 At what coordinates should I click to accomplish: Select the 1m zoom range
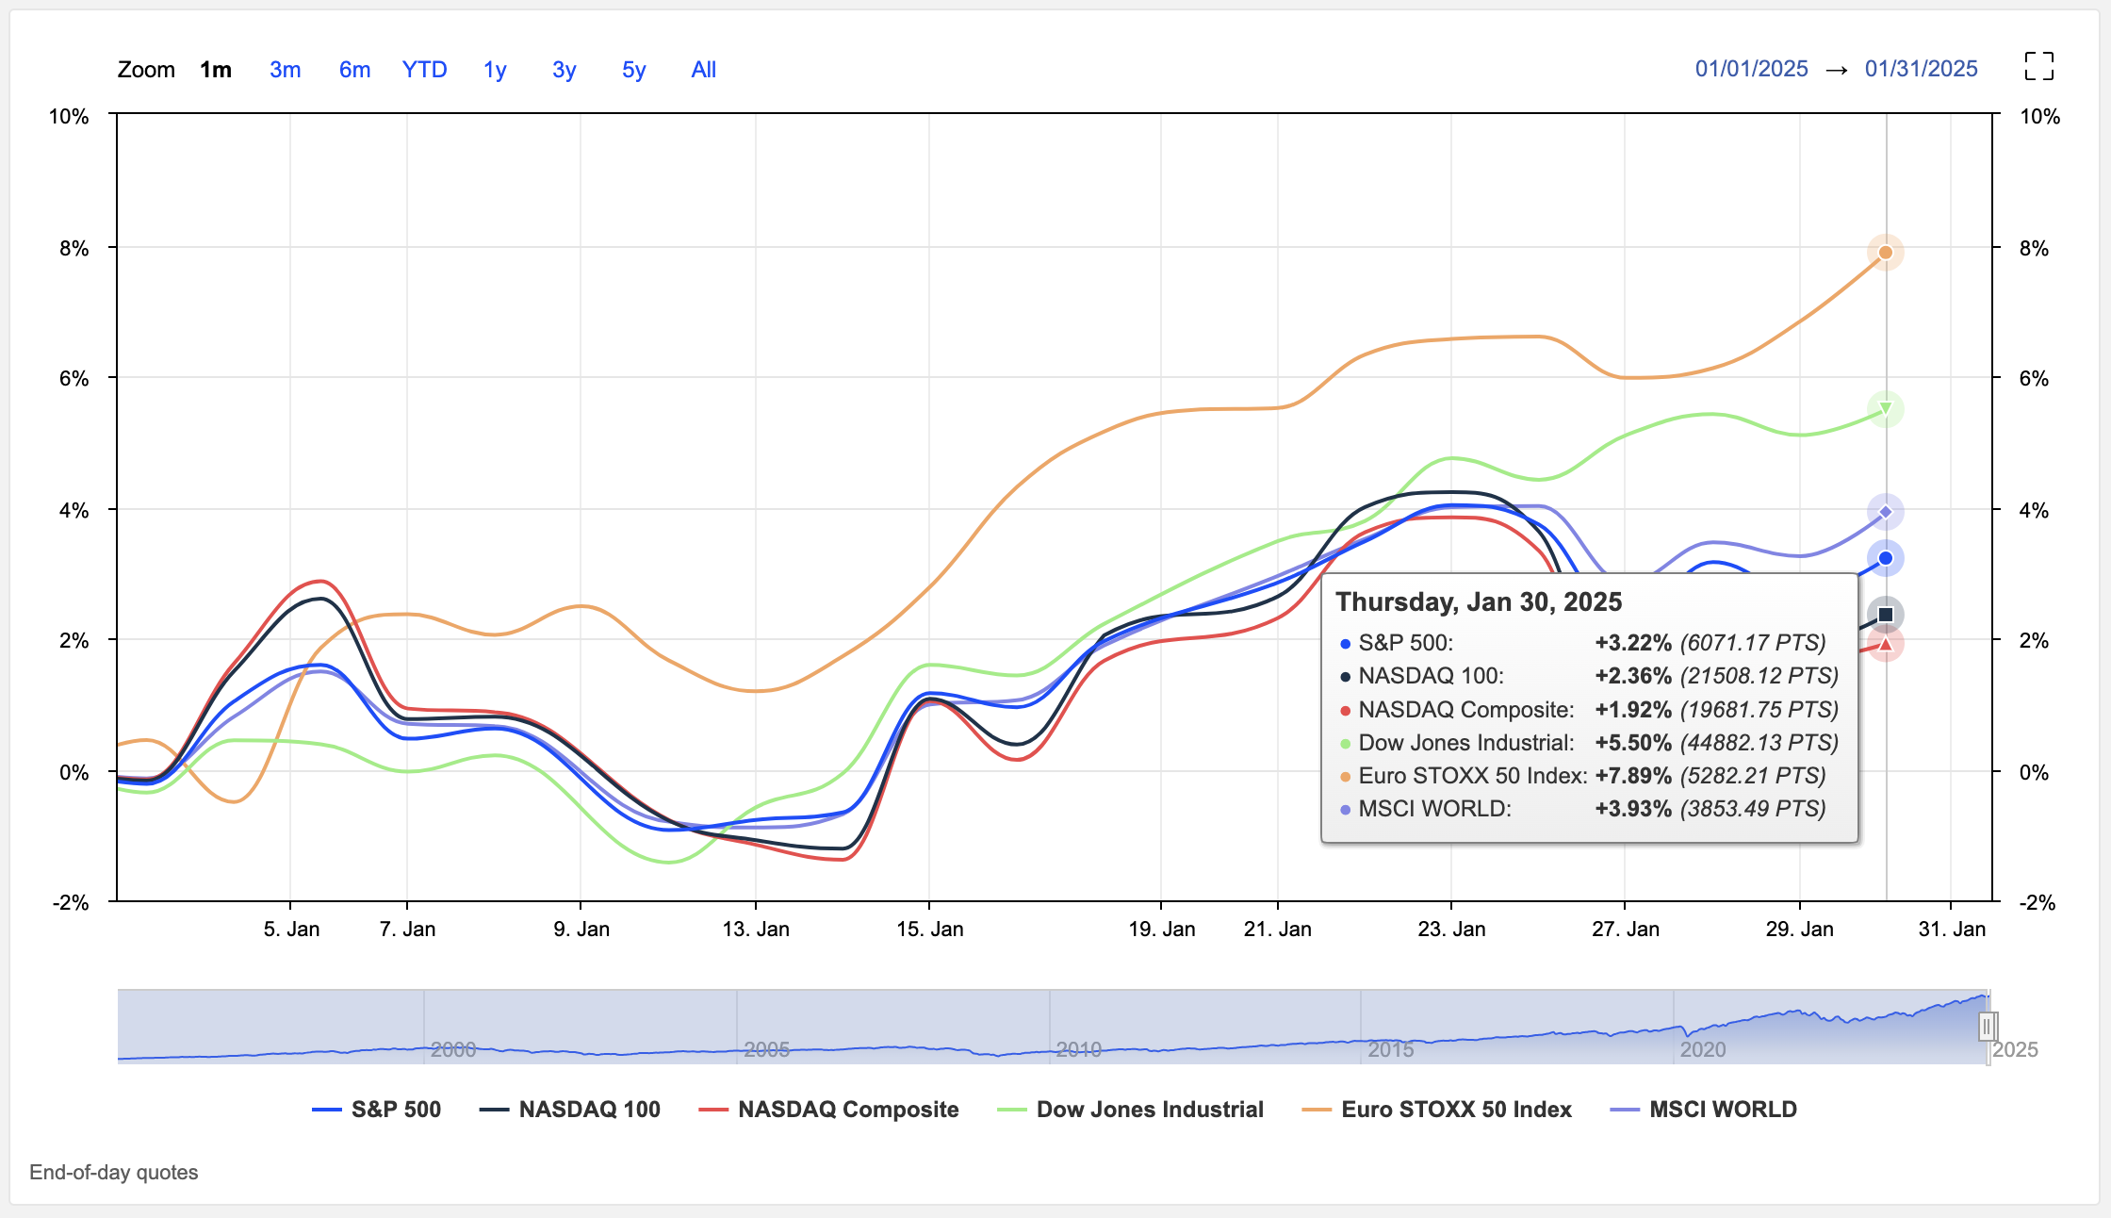point(216,70)
